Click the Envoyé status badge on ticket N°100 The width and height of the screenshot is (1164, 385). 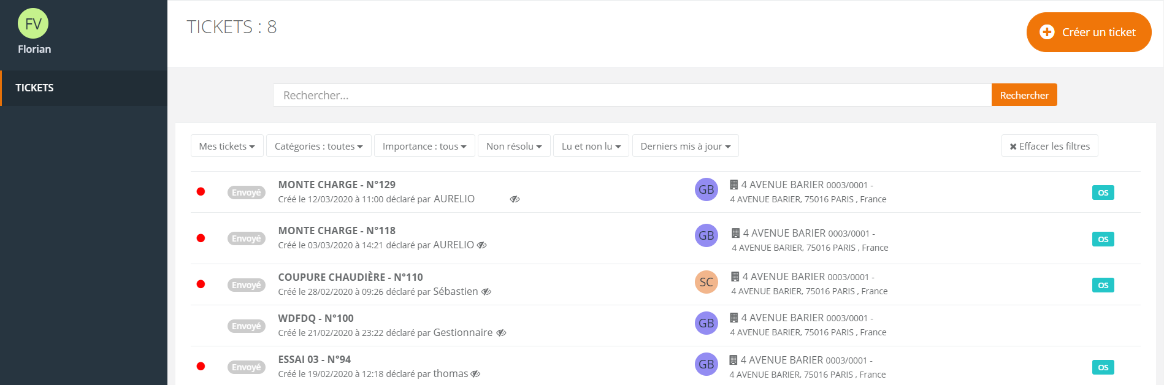[x=247, y=326]
